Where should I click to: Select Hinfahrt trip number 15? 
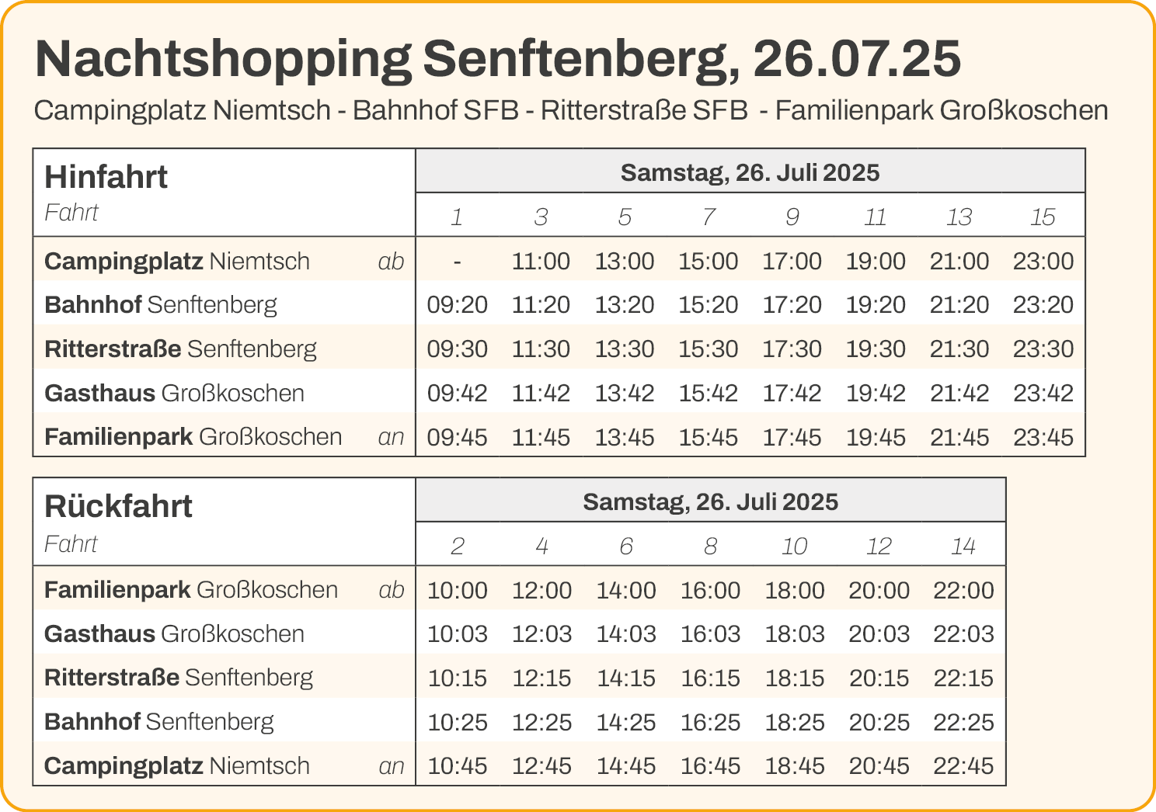pyautogui.click(x=1043, y=217)
